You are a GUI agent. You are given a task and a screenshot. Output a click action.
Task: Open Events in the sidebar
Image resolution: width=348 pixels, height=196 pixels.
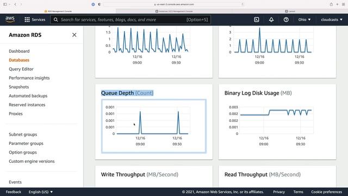point(15,182)
